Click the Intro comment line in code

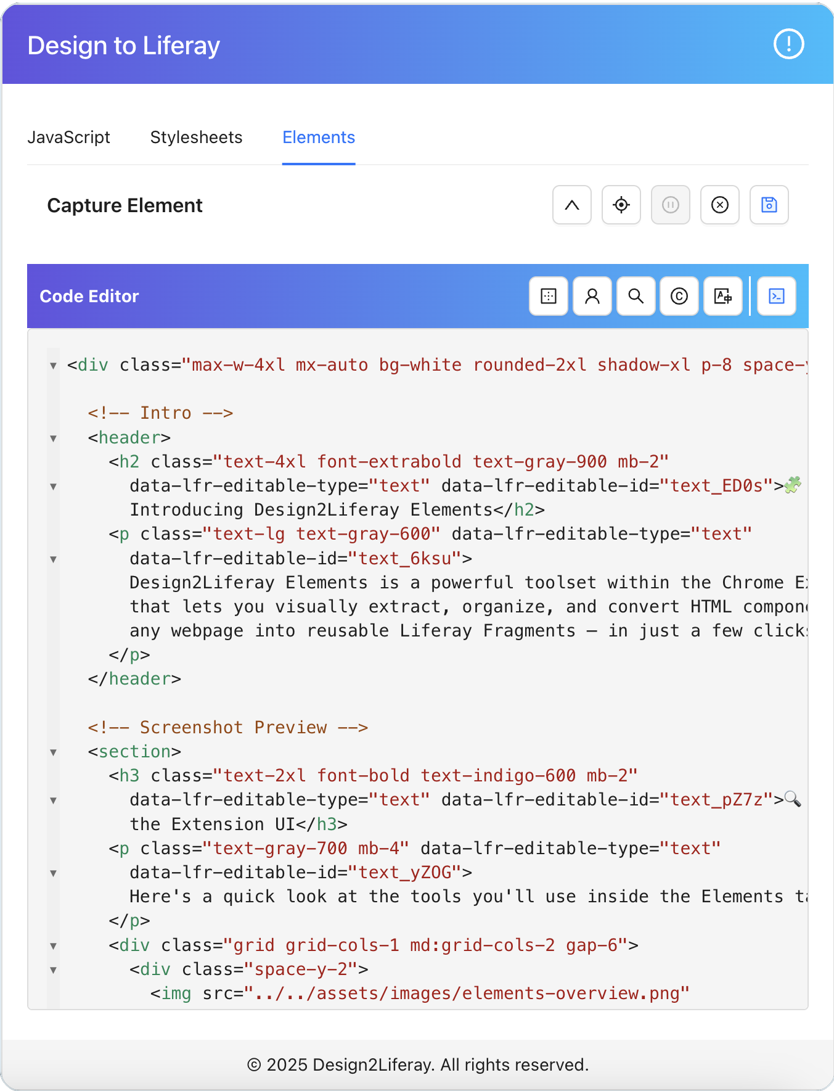(x=160, y=413)
